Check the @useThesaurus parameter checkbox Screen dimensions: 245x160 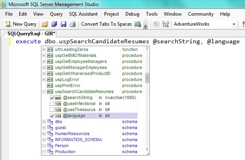pos(52,110)
